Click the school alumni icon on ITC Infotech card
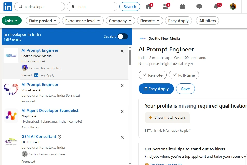 click(25, 154)
